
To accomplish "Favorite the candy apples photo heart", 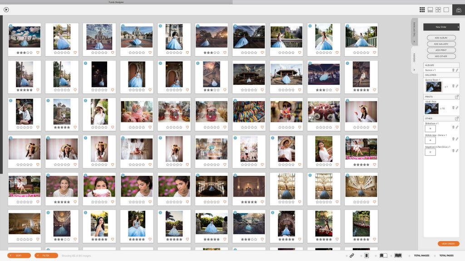I will pyautogui.click(x=337, y=127).
